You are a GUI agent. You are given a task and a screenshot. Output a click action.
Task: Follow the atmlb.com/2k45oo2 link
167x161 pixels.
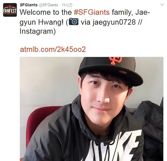point(53,49)
